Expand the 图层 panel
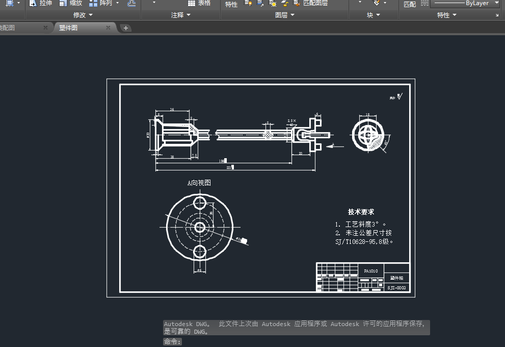This screenshot has height=347, width=505. pyautogui.click(x=284, y=15)
